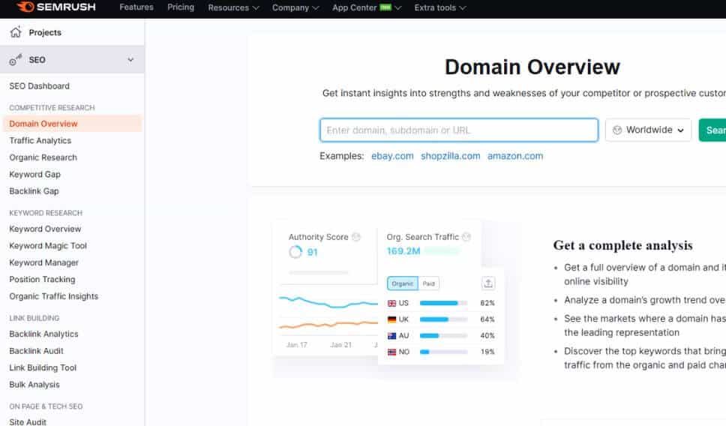Select the Organic toggle in traffic card
Viewport: 726px width, 426px height.
pos(402,283)
